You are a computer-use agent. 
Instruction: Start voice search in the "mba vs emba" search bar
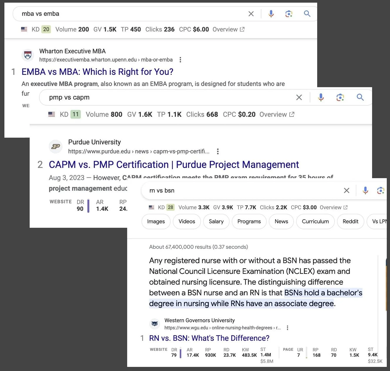click(271, 14)
